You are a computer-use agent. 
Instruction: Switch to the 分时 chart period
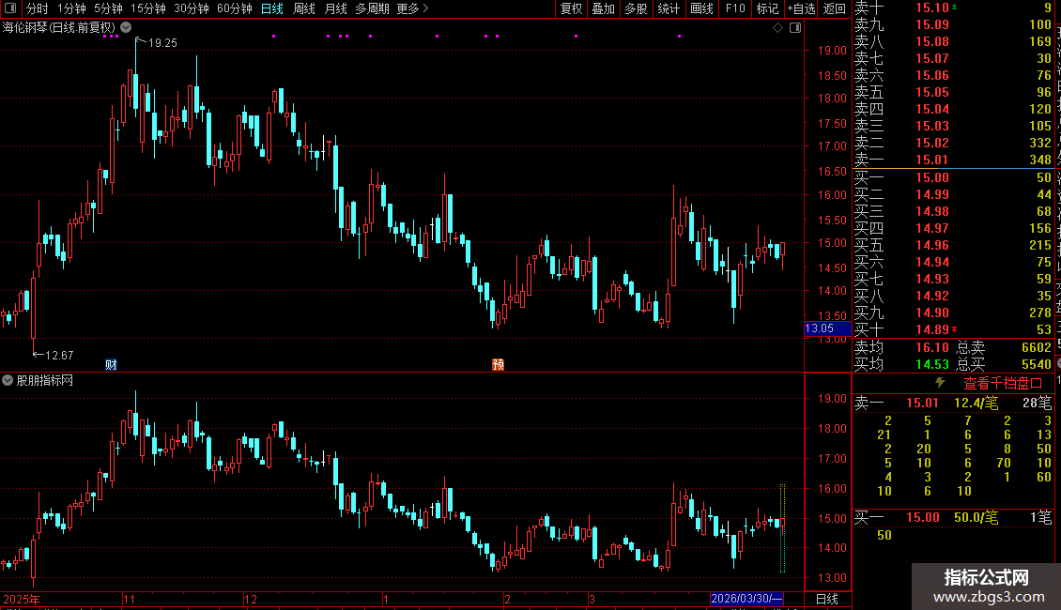tap(38, 8)
